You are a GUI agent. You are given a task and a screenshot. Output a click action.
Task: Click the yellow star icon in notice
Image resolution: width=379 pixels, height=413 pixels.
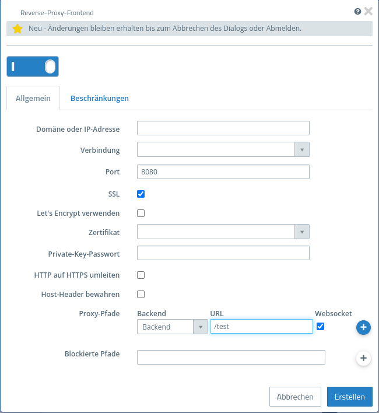[x=17, y=29]
